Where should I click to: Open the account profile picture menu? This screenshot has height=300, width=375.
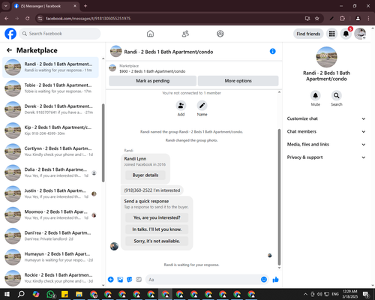tap(360, 34)
